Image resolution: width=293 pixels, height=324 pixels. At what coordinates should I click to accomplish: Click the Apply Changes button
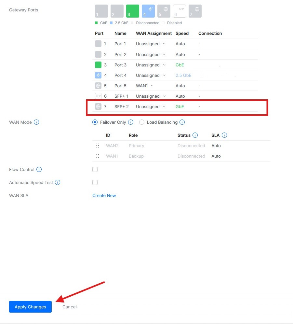(x=30, y=307)
